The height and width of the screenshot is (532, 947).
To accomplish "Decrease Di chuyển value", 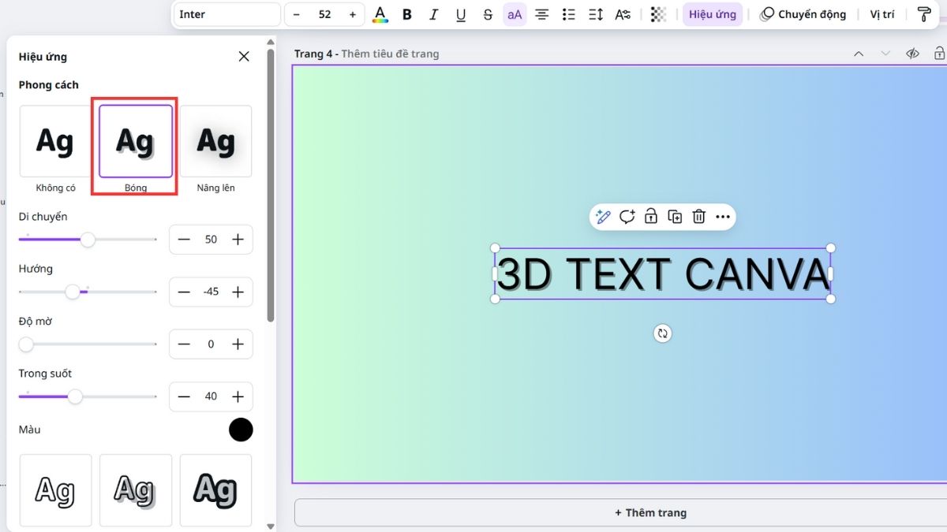I will click(184, 240).
